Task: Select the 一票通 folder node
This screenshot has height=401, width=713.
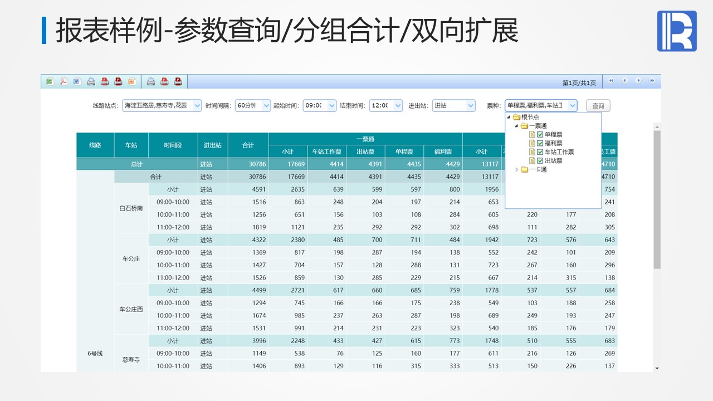Action: click(x=538, y=126)
